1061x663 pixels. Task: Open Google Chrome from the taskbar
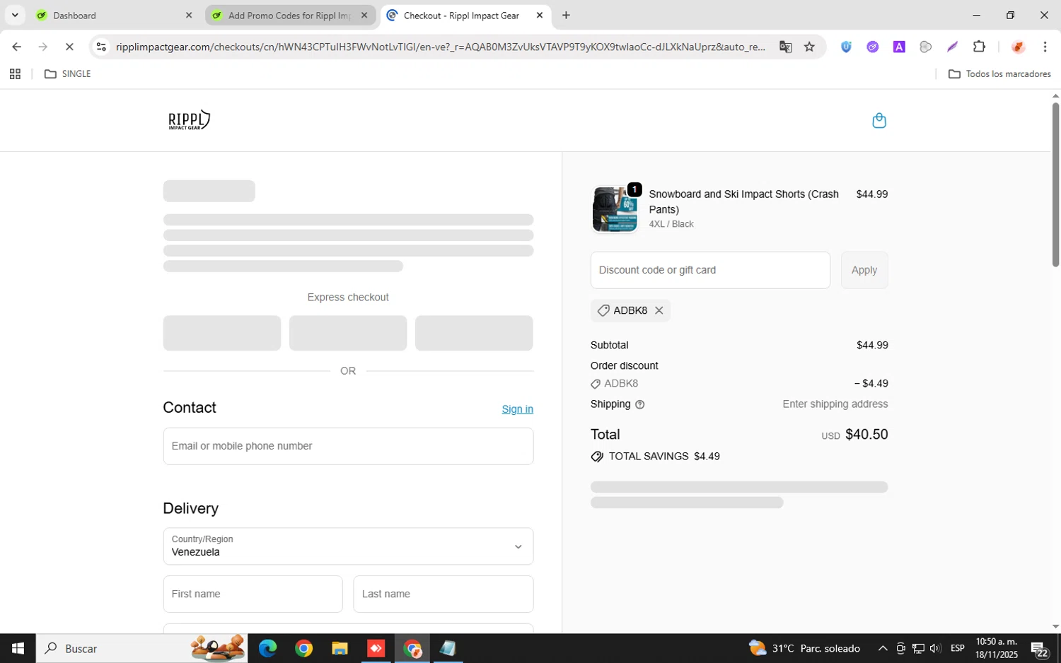point(303,648)
